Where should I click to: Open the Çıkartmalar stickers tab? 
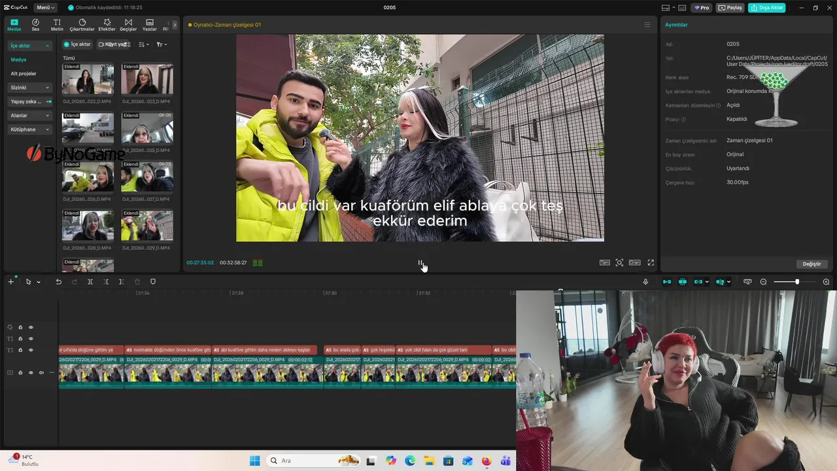82,25
